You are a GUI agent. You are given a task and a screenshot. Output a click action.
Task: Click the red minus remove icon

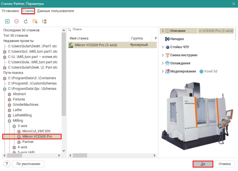pos(17,22)
